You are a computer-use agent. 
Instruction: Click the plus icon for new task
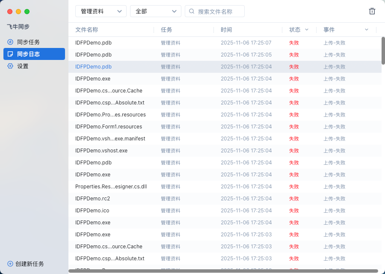(x=10, y=264)
